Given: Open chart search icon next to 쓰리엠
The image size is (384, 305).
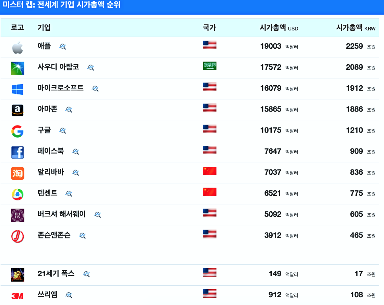Looking at the screenshot, I should (69, 295).
